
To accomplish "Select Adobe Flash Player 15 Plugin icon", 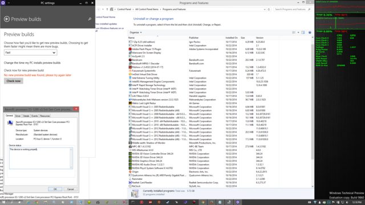I will click(x=130, y=49).
